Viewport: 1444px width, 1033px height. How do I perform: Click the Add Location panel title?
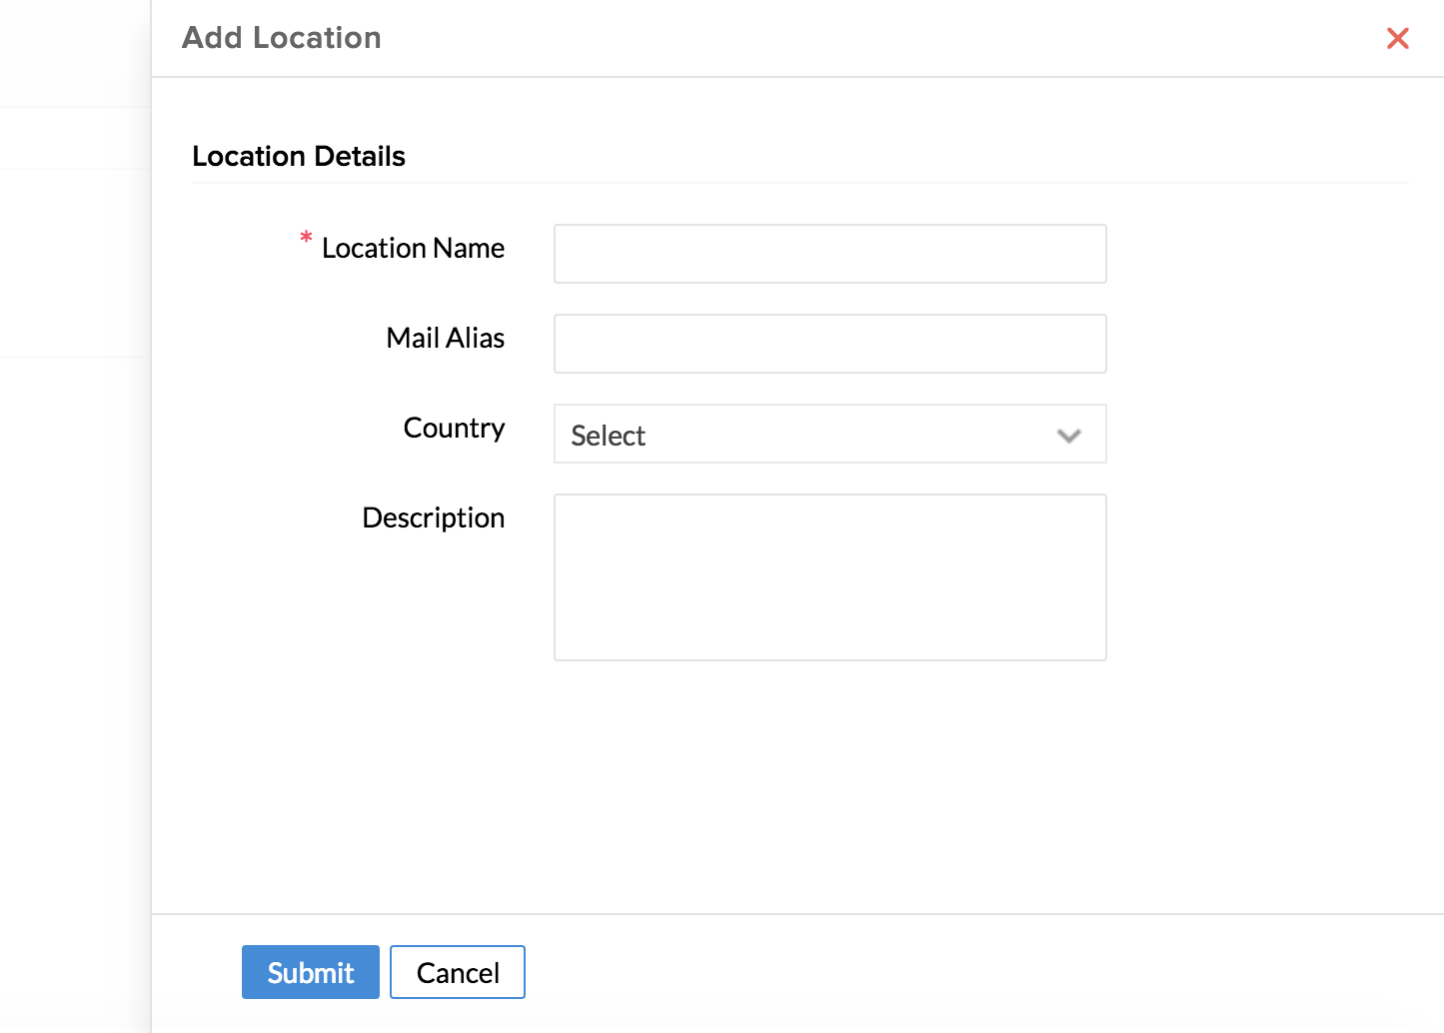(281, 38)
